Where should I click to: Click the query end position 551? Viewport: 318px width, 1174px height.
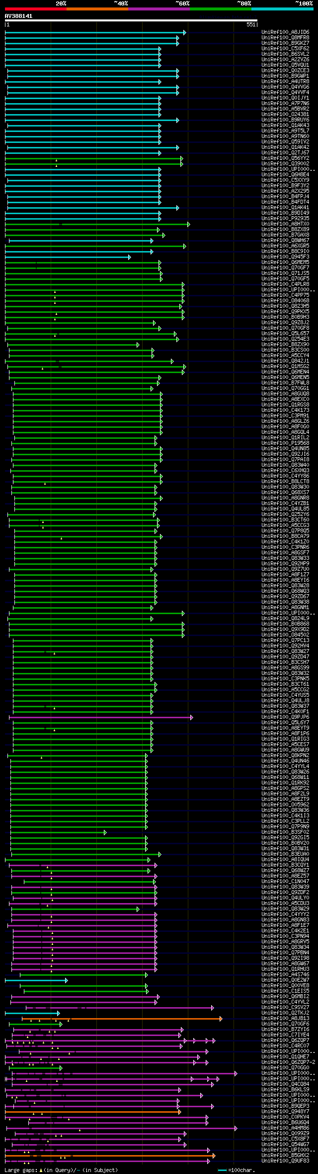tap(251, 24)
